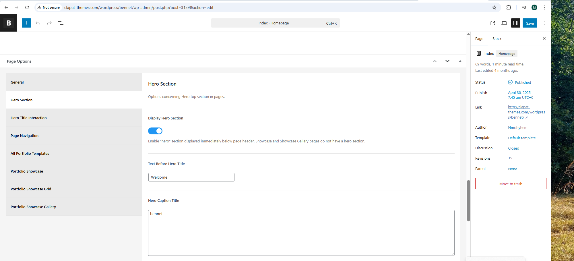Image resolution: width=574 pixels, height=261 pixels.
Task: Select the Hero Section options tab
Action: [74, 100]
